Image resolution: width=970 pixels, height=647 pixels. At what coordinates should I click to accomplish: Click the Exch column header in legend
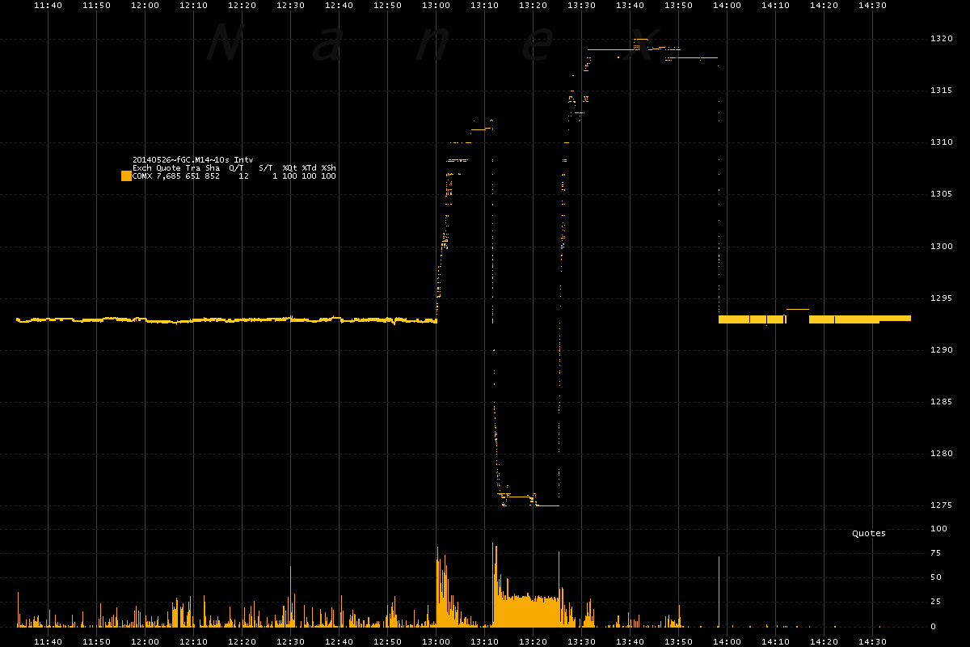click(x=142, y=167)
